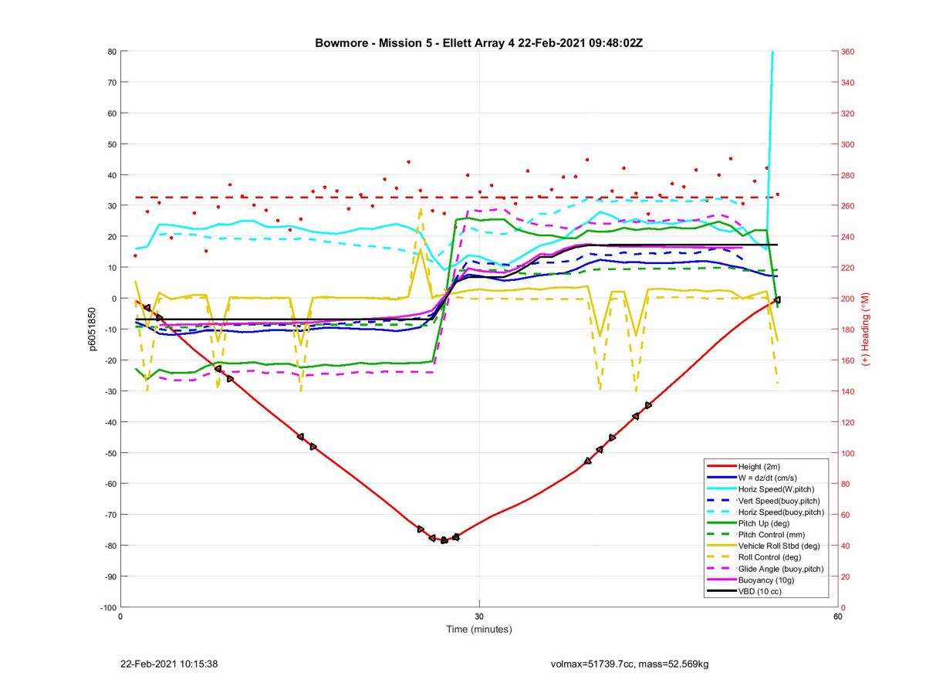This screenshot has height=683, width=926.
Task: Click the red heading tick label "240"
Action: click(x=849, y=237)
